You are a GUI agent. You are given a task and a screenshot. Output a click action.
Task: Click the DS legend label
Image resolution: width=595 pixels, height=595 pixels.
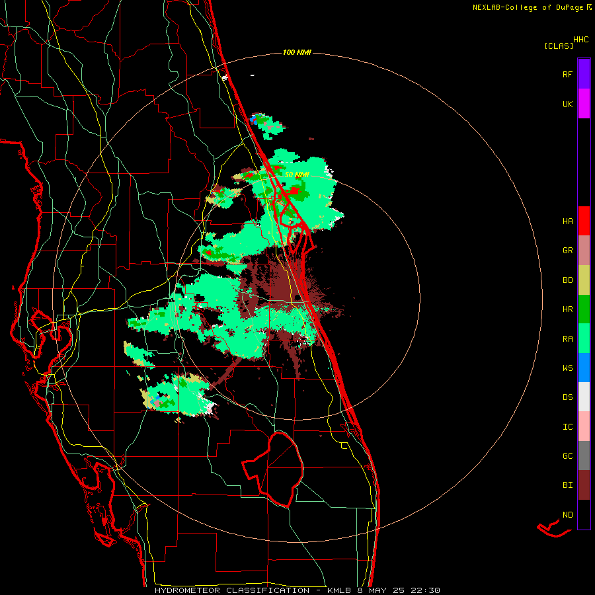coord(567,397)
